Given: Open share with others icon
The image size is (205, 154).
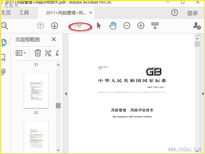Looking at the screenshot, I should coord(197,26).
